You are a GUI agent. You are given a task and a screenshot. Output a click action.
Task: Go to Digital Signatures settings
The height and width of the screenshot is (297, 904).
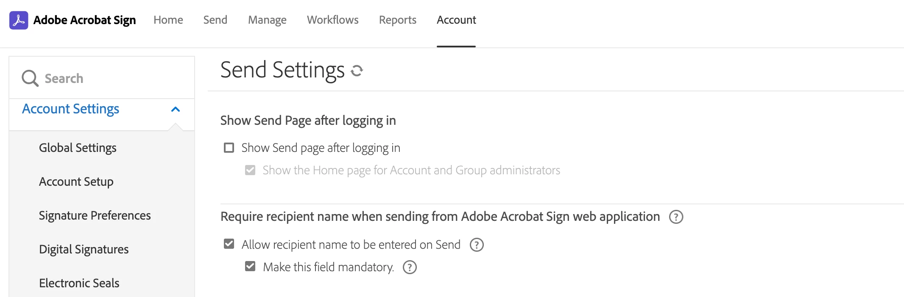point(84,249)
